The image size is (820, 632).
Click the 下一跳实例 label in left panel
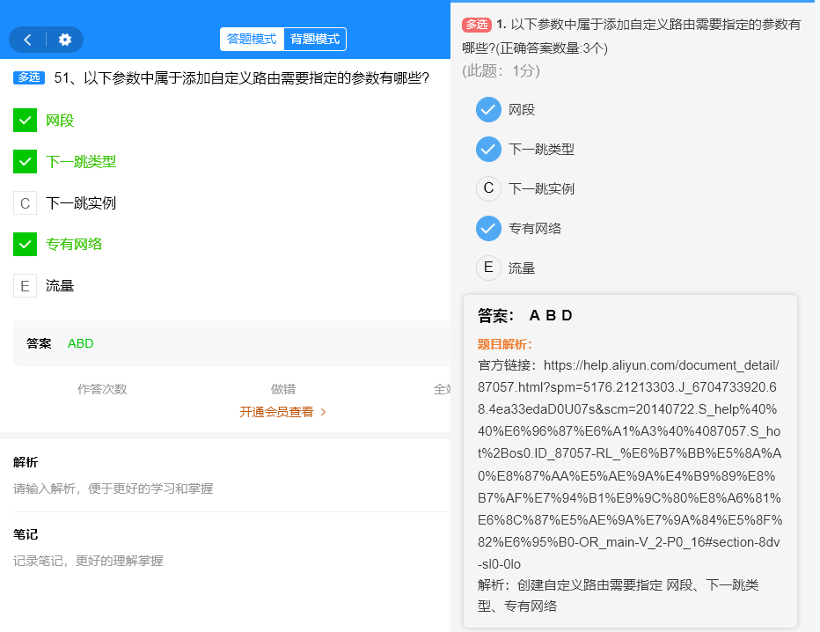(81, 203)
